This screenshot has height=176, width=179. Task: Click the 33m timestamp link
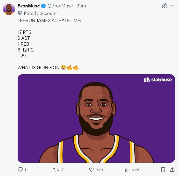pos(81,6)
